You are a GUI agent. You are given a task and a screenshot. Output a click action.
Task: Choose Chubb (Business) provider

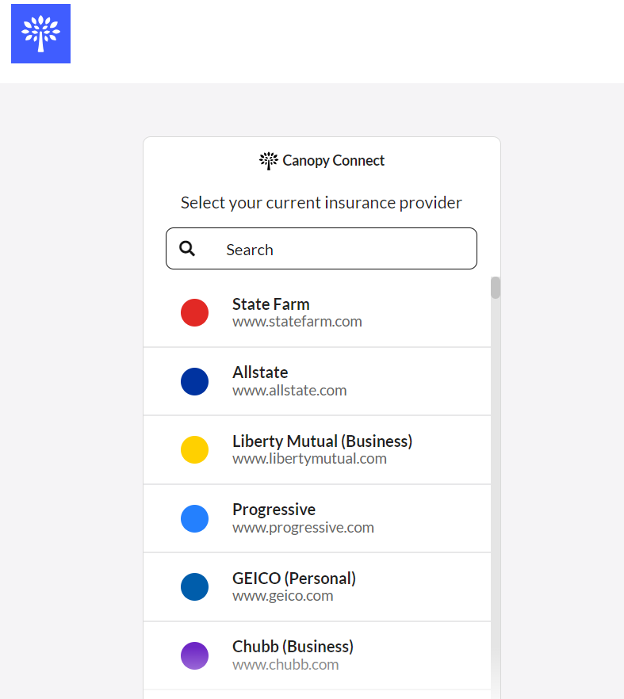point(317,655)
